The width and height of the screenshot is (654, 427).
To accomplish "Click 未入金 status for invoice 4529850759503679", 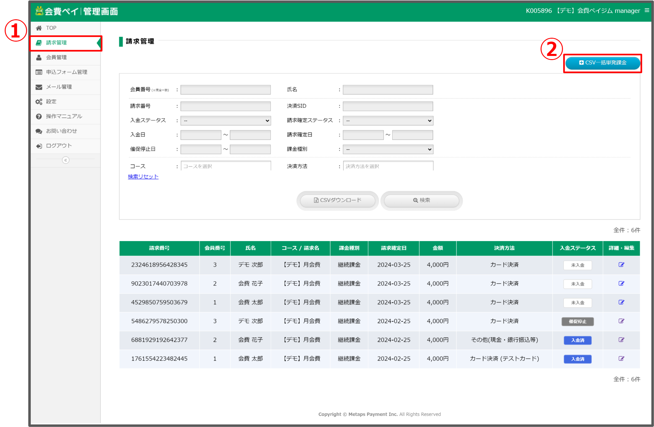I will click(x=578, y=303).
